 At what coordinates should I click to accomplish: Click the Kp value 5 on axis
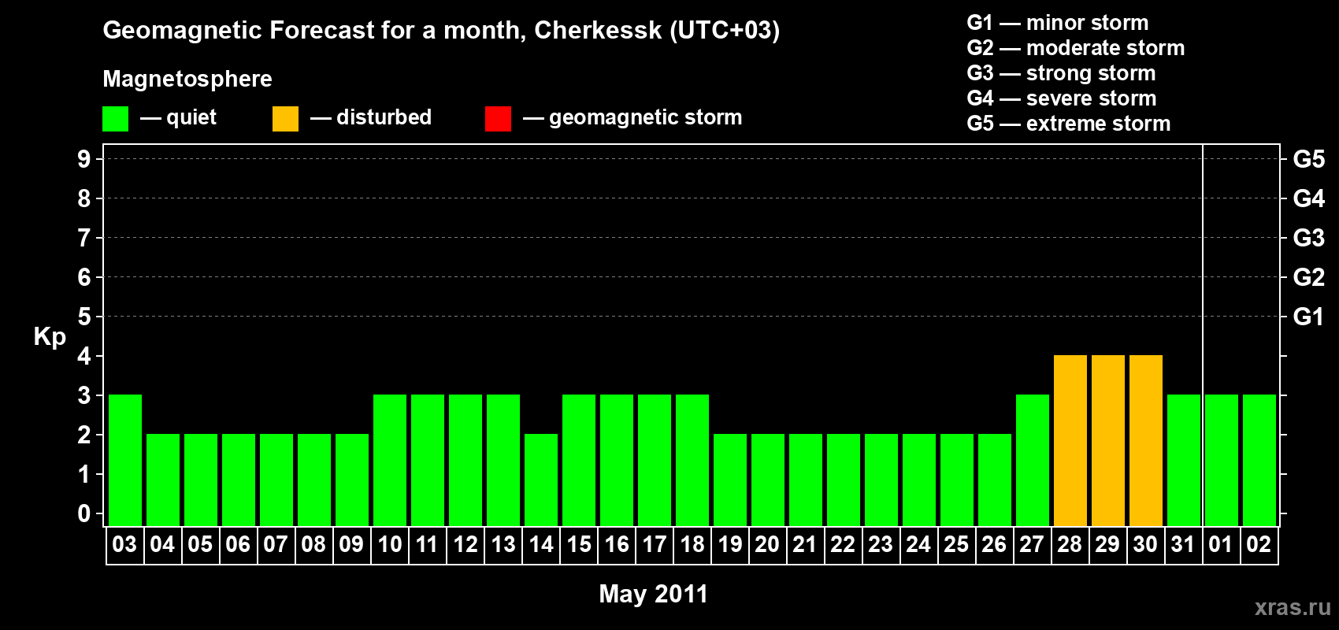(x=84, y=317)
